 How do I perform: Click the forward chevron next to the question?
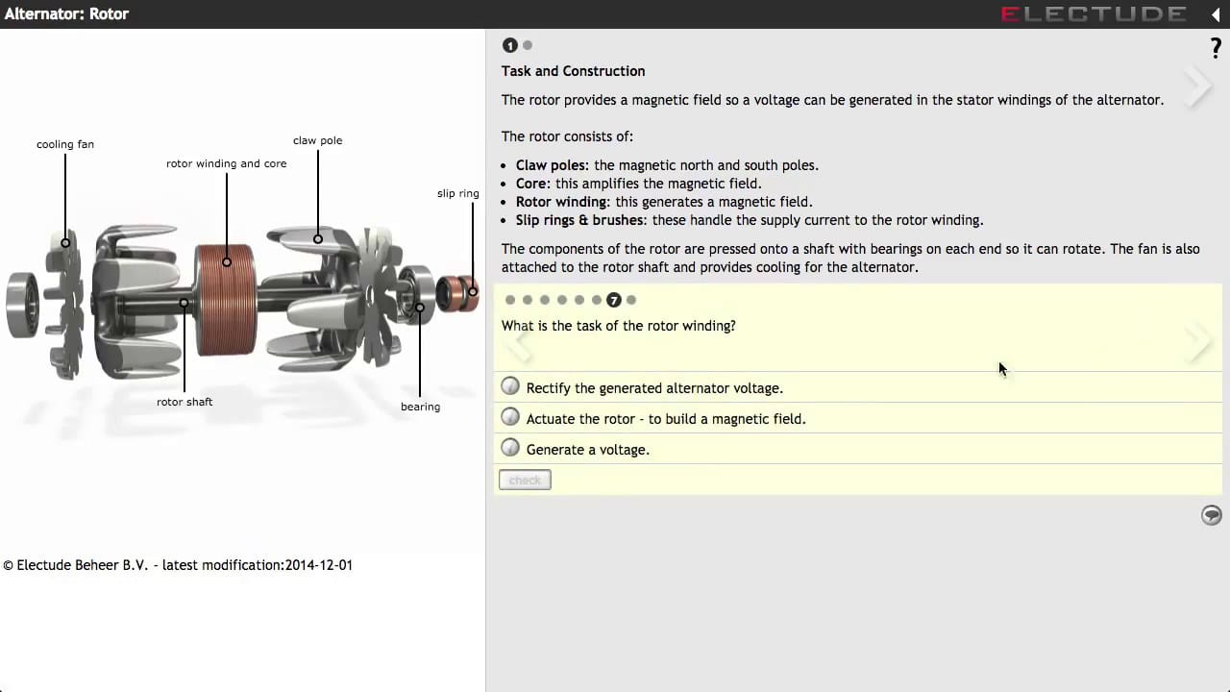1197,343
